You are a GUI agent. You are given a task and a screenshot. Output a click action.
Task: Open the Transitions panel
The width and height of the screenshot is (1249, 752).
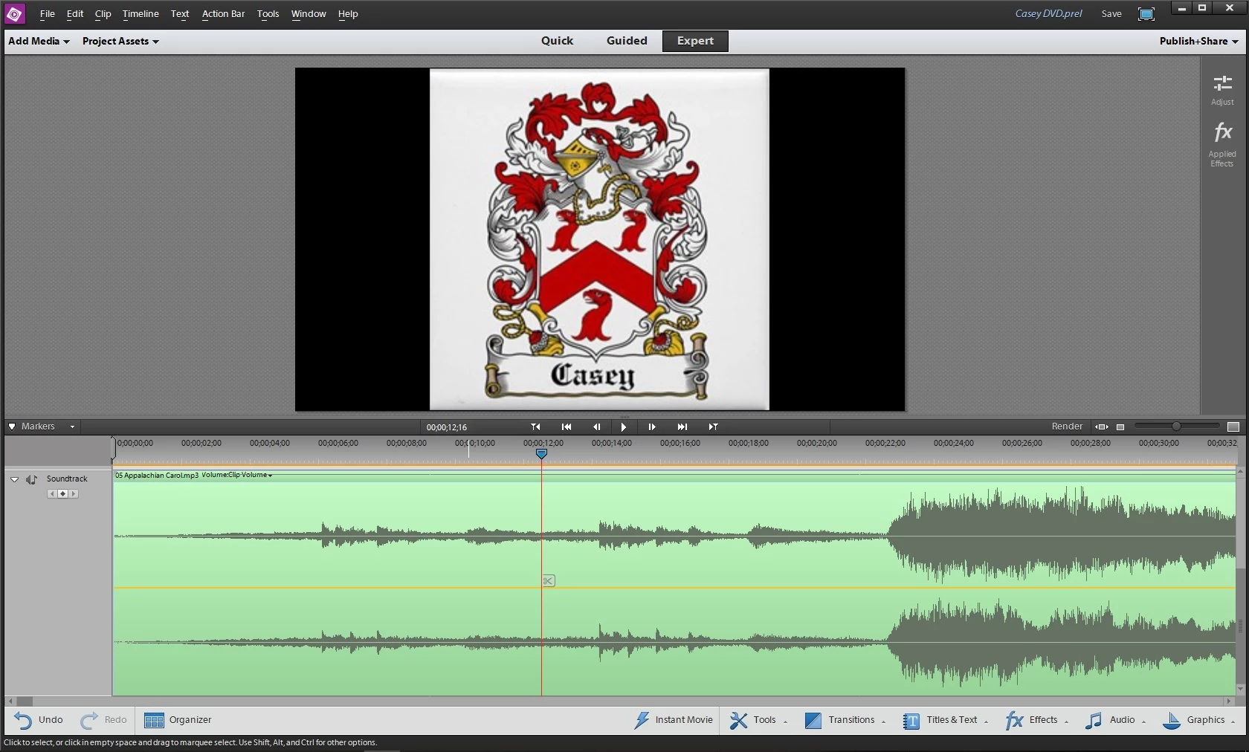(x=845, y=720)
